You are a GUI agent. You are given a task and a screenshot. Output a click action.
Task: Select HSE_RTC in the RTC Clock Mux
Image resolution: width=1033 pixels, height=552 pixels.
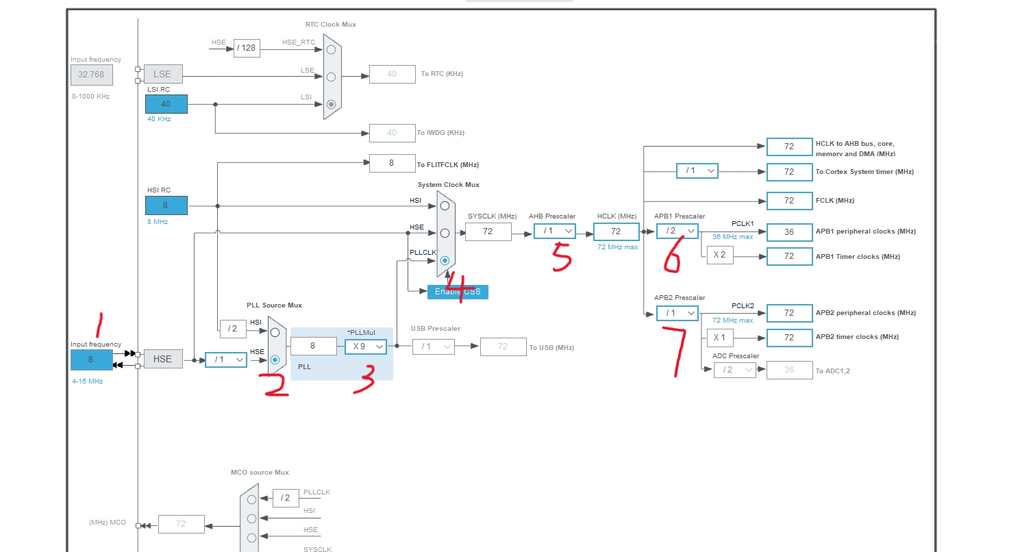click(332, 49)
